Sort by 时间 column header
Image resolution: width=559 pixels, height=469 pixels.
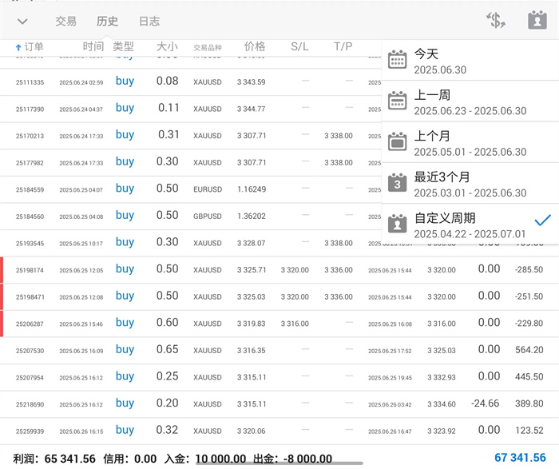pos(93,46)
